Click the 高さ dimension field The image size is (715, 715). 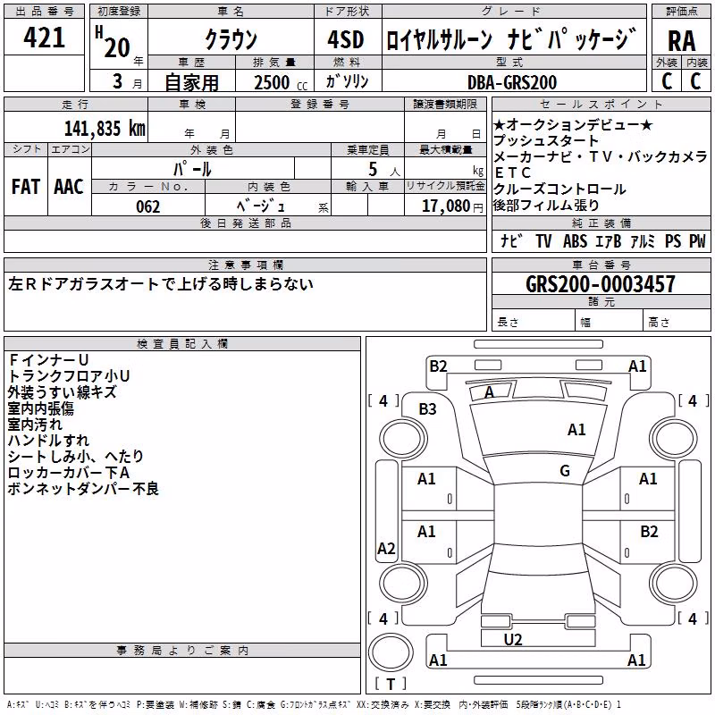(x=677, y=322)
